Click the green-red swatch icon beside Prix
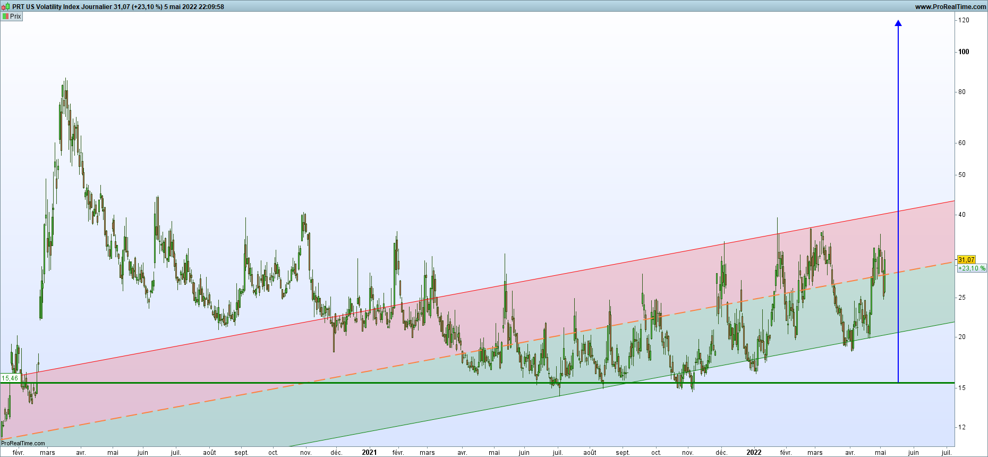988x457 pixels. tap(5, 16)
